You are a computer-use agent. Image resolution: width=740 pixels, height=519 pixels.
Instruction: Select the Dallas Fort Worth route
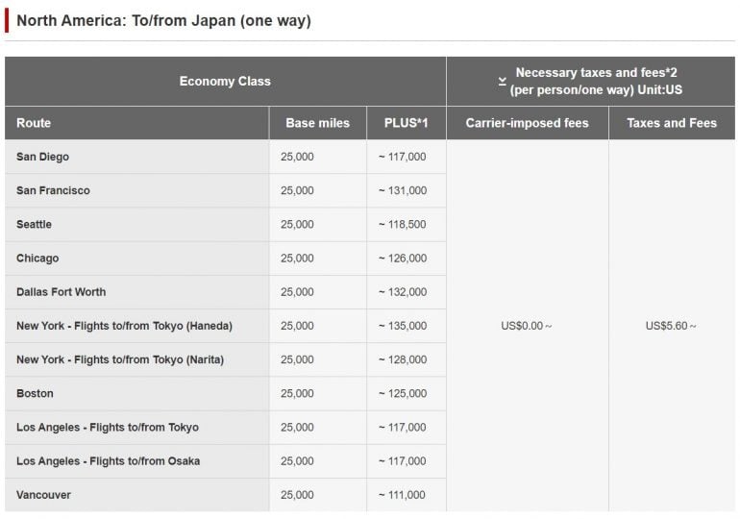coord(62,292)
